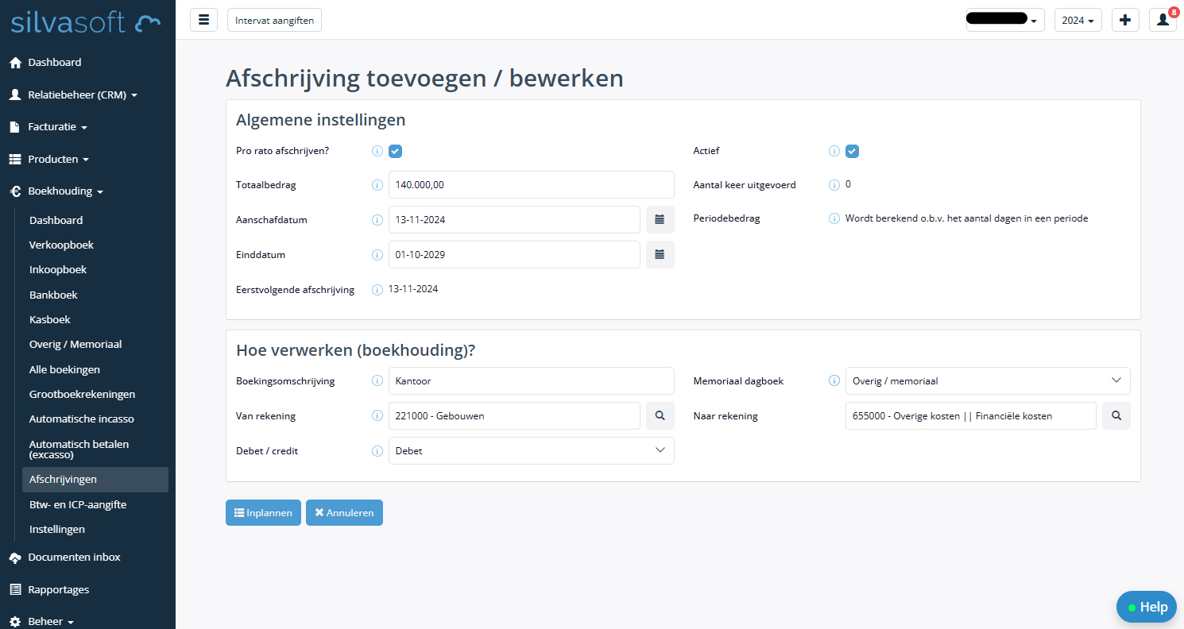The height and width of the screenshot is (629, 1184).
Task: Open Grootboekrekeningen in sidebar
Action: pos(82,394)
